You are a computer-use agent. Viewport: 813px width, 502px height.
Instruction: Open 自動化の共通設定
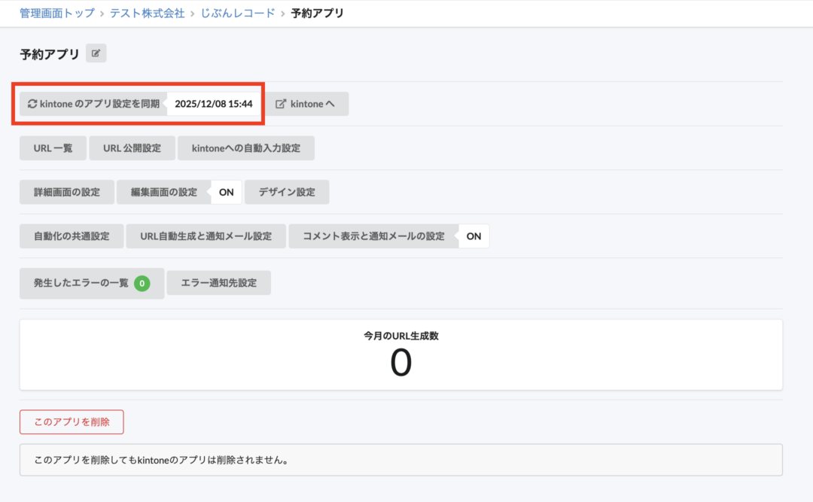click(72, 236)
